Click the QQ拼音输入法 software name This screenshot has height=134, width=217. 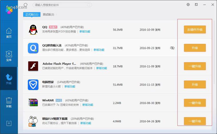52,45
